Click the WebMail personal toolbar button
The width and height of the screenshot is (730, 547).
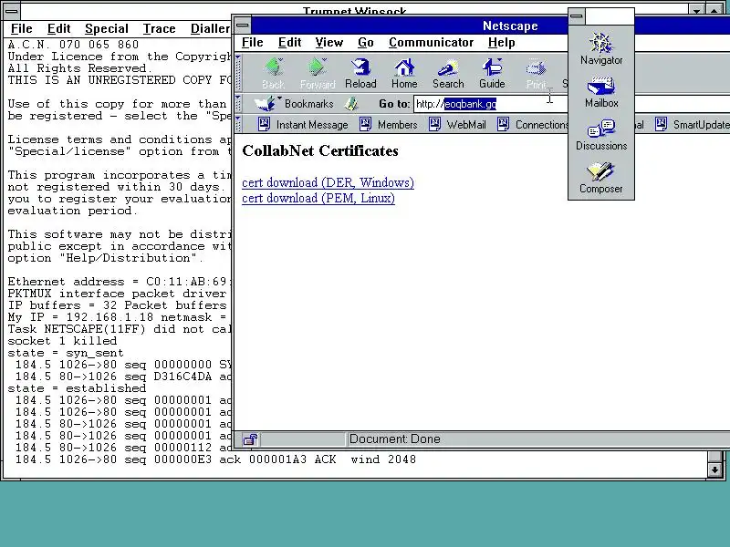pos(458,125)
